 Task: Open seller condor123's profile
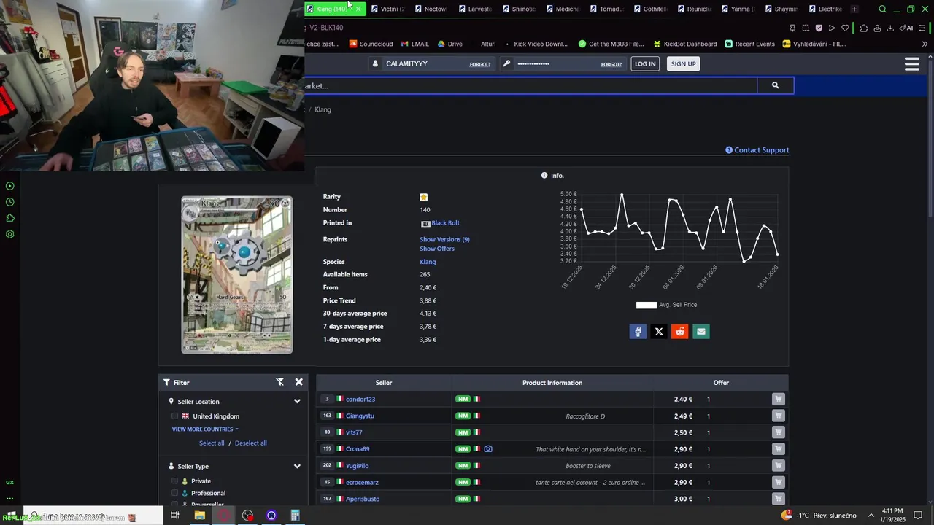pyautogui.click(x=360, y=400)
